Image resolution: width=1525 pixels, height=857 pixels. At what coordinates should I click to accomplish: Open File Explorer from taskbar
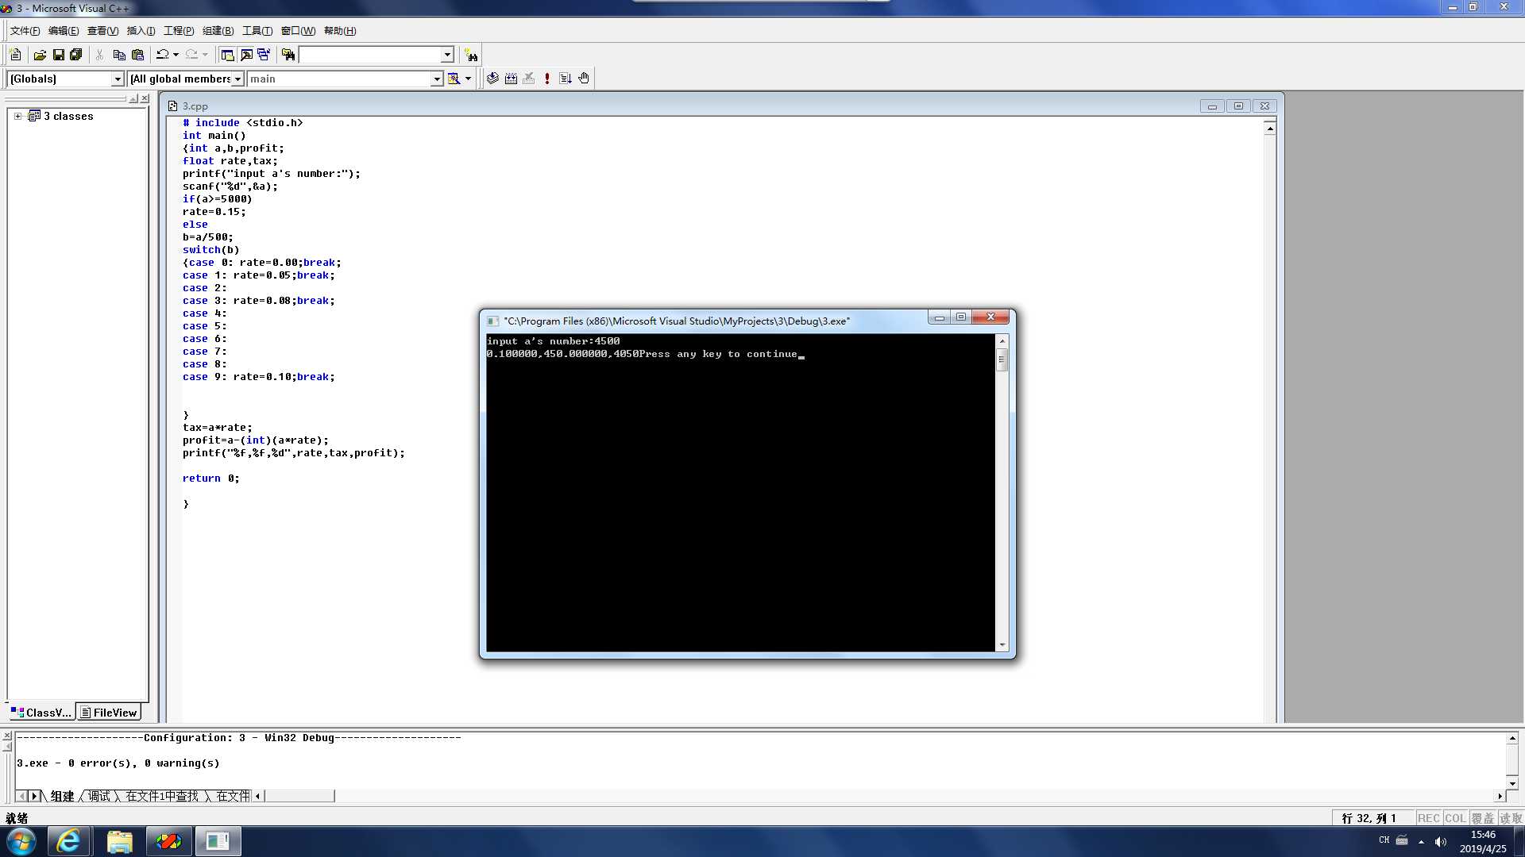tap(119, 841)
